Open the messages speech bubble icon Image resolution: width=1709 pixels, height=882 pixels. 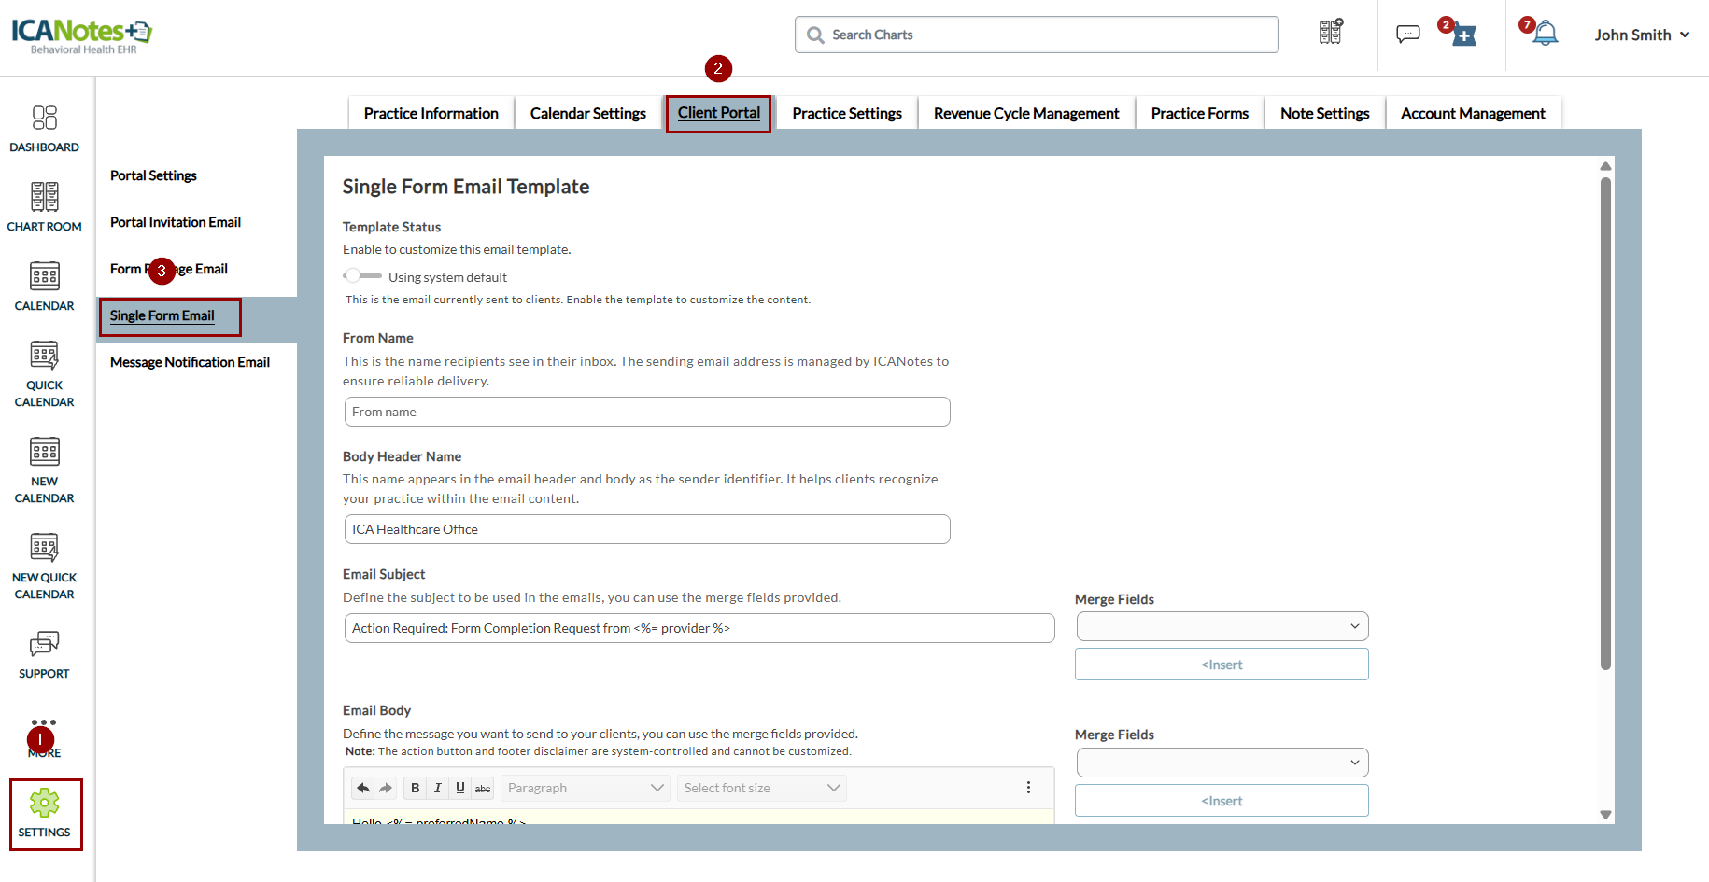point(1407,35)
